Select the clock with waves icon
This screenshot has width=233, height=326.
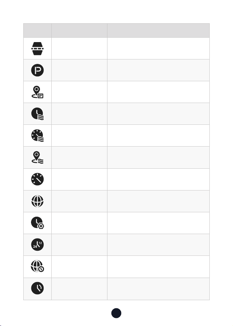tap(37, 114)
